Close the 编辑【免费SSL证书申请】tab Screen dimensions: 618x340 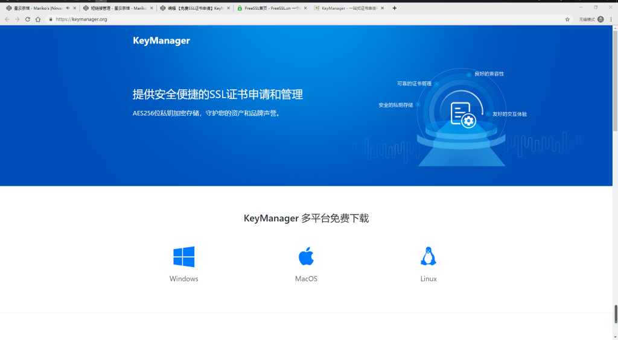coord(228,8)
